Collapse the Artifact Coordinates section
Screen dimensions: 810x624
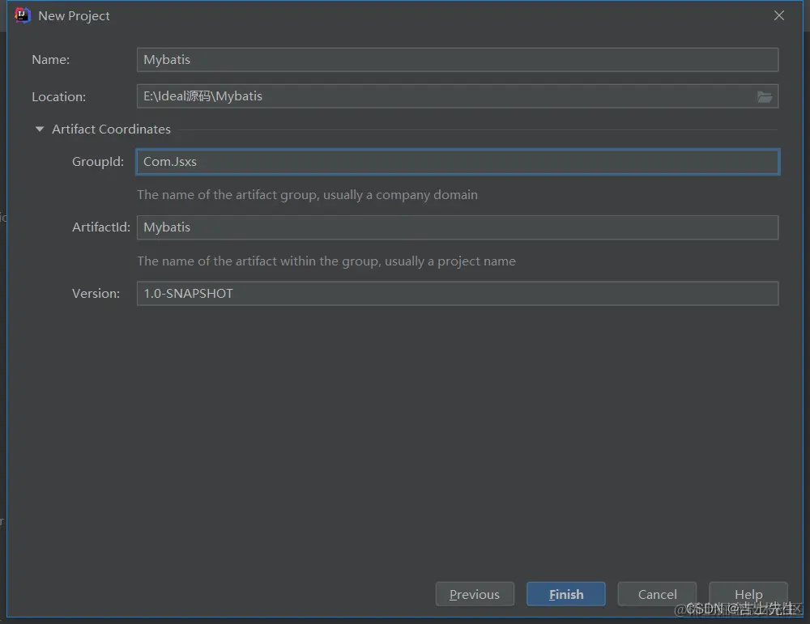click(39, 129)
